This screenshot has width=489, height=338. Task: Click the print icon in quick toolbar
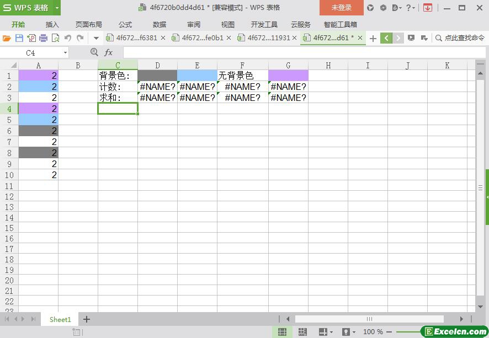click(43, 38)
